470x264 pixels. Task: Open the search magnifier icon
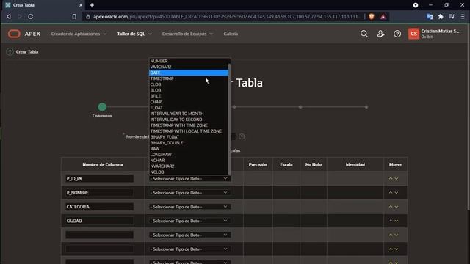pyautogui.click(x=364, y=34)
